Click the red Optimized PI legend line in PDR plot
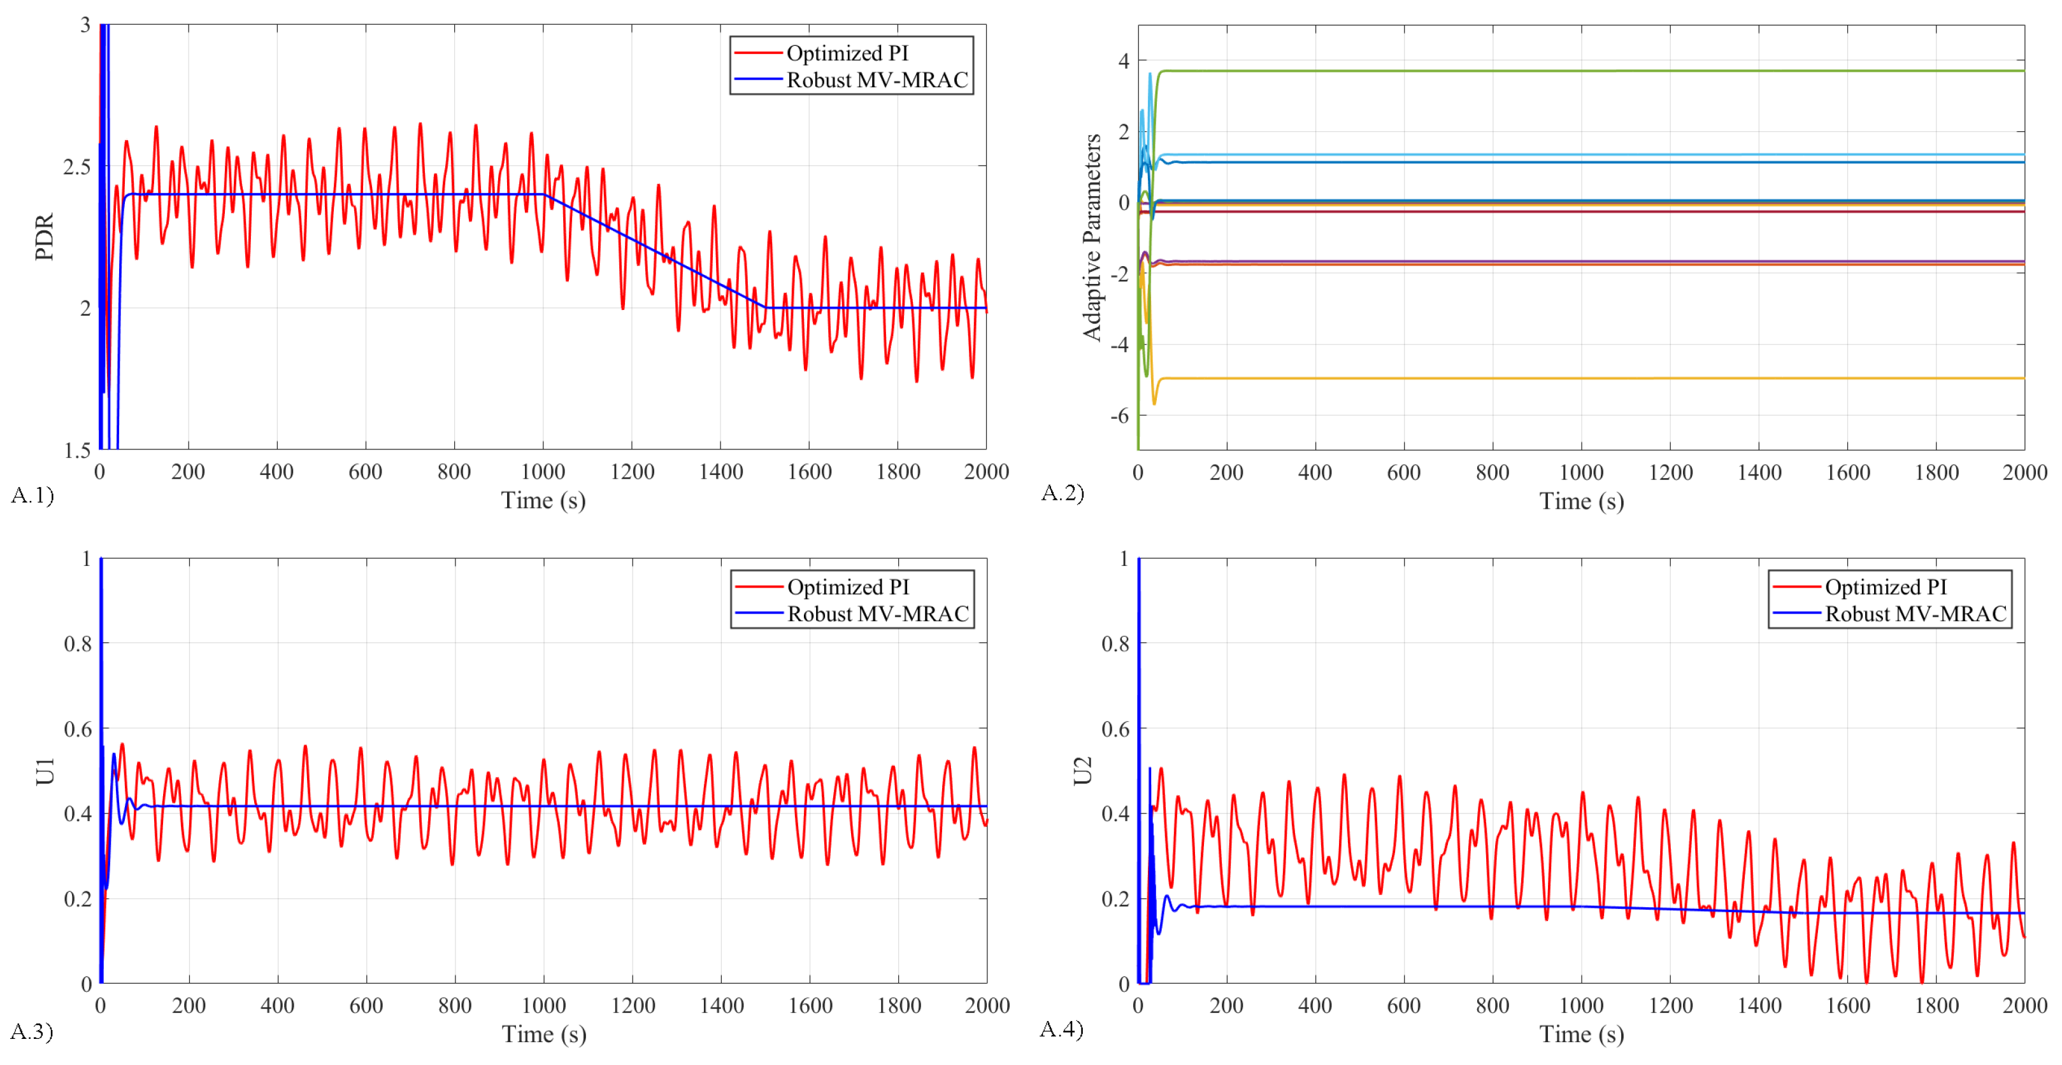 [x=757, y=53]
